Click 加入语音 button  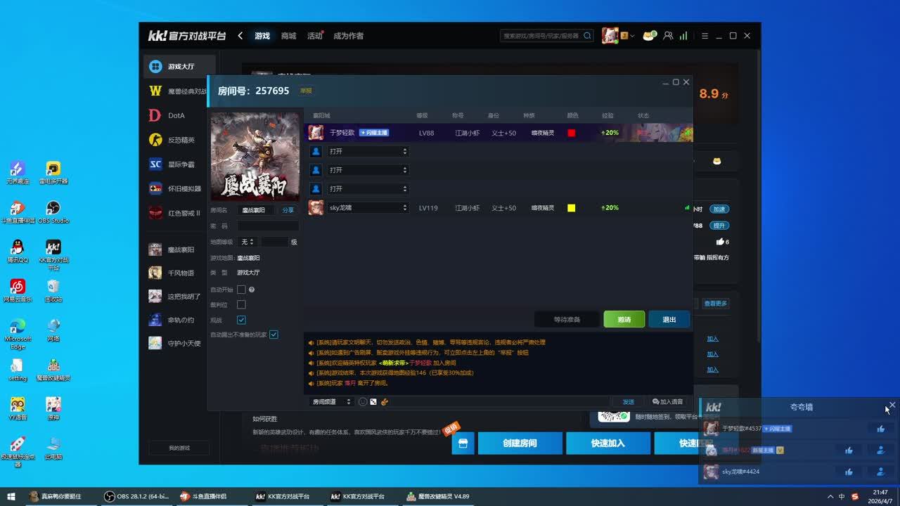pos(668,402)
